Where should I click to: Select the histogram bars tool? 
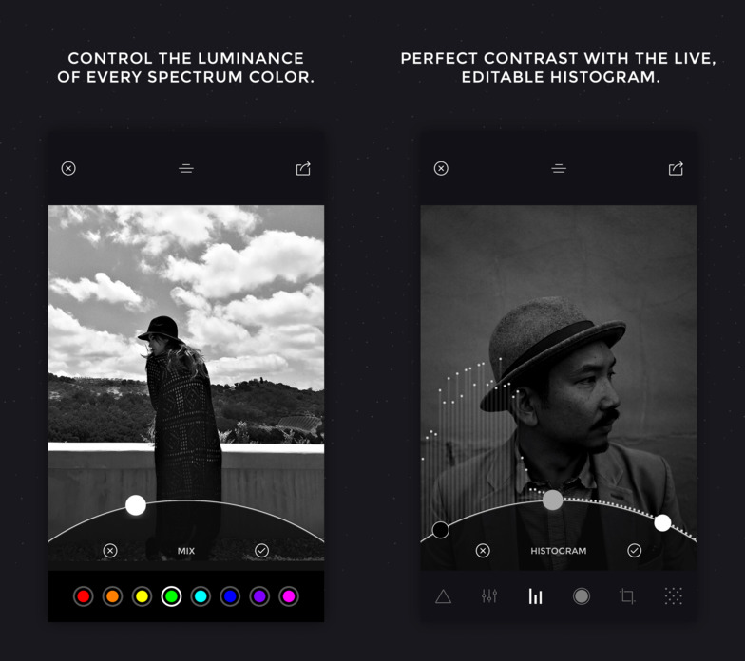[x=536, y=596]
